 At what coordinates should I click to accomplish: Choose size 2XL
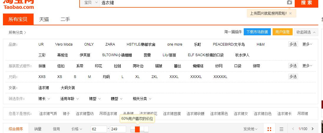pos(154,77)
